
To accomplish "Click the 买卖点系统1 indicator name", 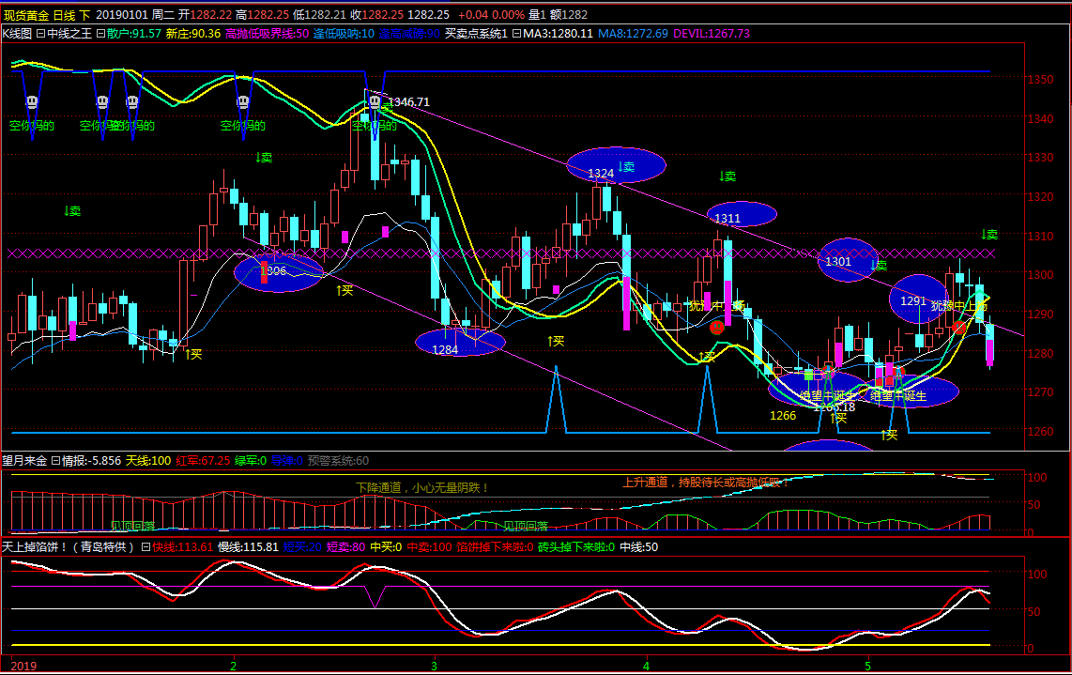I will click(x=476, y=34).
